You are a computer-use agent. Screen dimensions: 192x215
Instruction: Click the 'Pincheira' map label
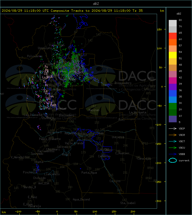coord(30,172)
